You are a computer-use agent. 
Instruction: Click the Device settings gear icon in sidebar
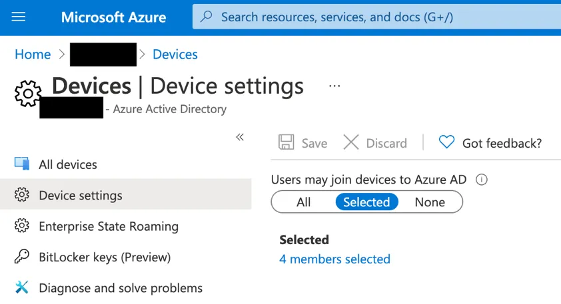(x=22, y=196)
